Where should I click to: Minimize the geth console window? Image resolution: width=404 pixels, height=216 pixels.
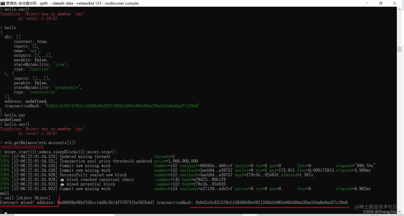click(x=367, y=3)
